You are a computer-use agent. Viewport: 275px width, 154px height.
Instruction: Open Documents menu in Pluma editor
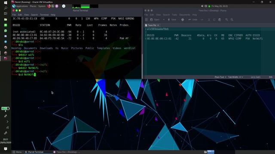[184, 15]
